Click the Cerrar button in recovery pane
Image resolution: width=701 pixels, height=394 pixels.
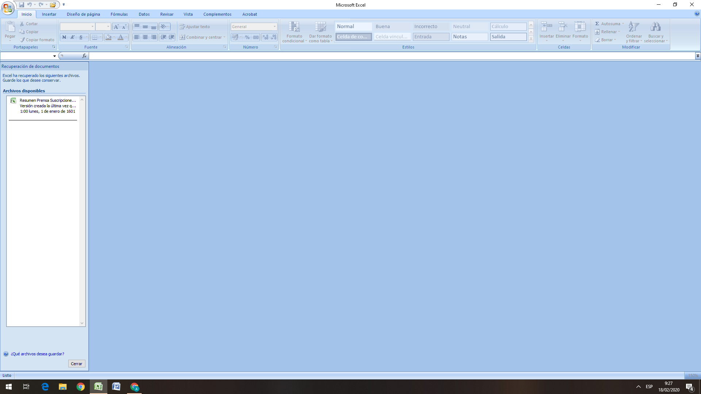(77, 364)
